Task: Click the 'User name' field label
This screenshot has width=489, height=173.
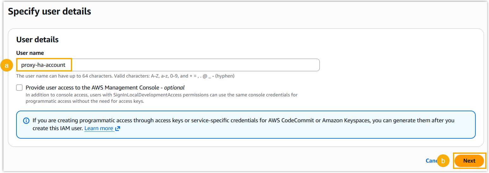Action: (30, 53)
